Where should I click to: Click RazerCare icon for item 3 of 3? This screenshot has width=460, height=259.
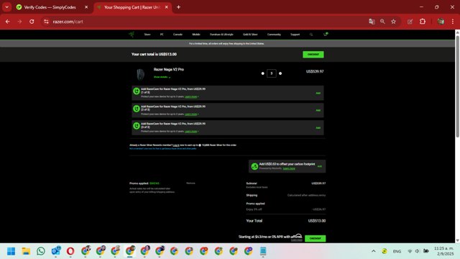(x=137, y=126)
